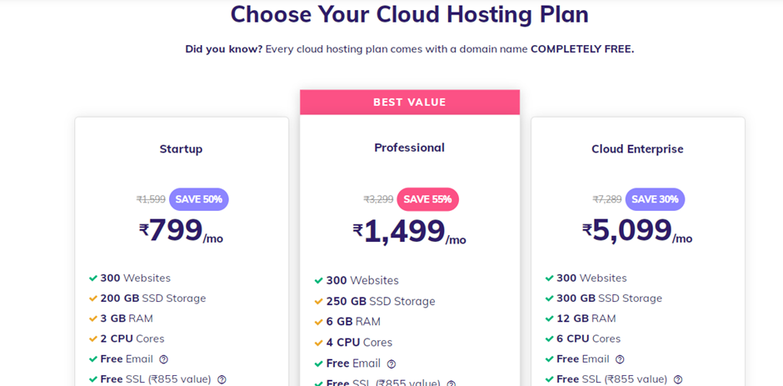783x386 pixels.
Task: Click the SAVE 50% badge on Startup
Action: 198,199
